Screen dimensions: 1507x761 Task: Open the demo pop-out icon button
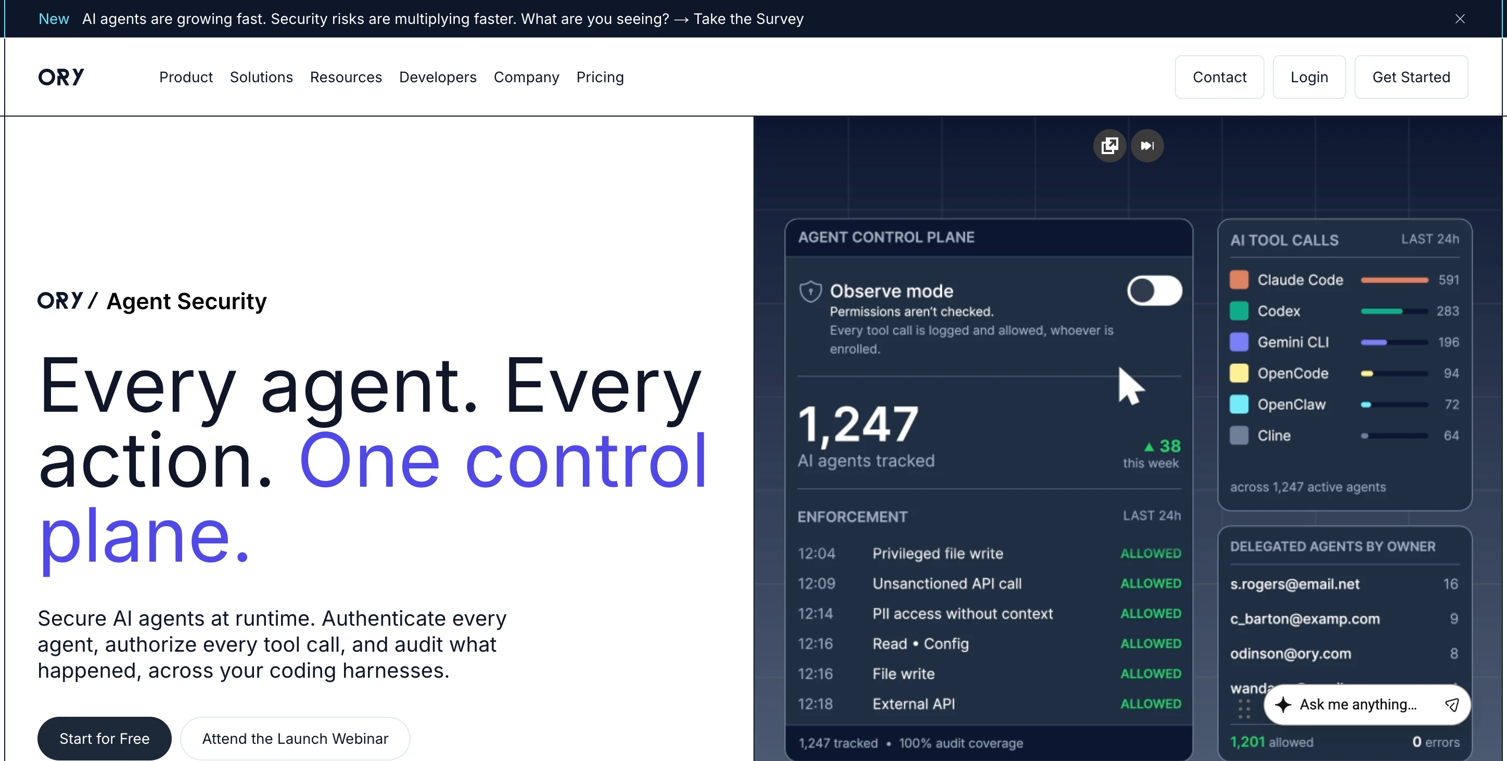point(1109,145)
